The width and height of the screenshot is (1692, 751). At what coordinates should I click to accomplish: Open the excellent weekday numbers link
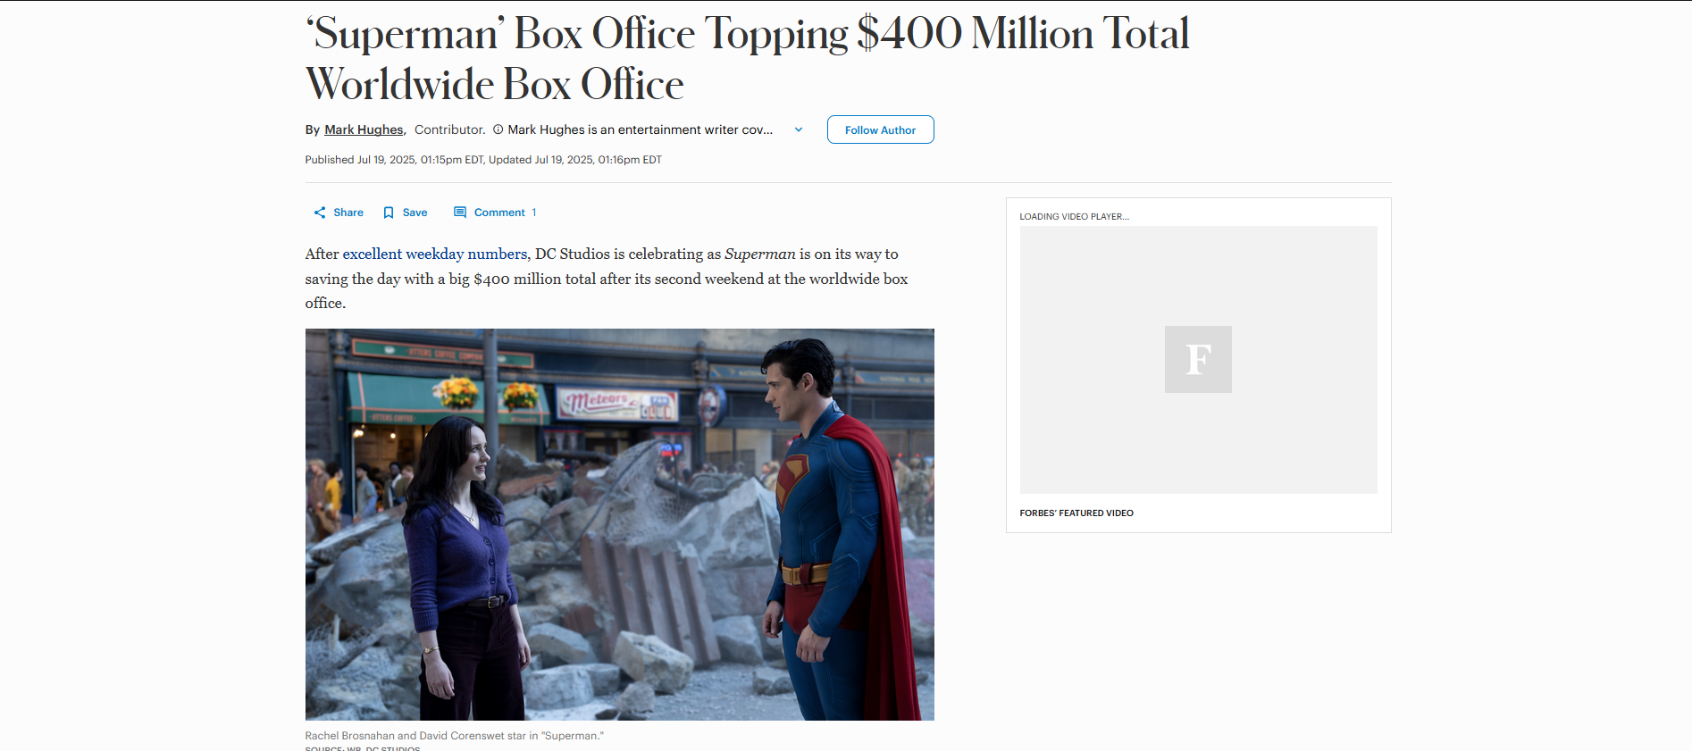(x=435, y=254)
